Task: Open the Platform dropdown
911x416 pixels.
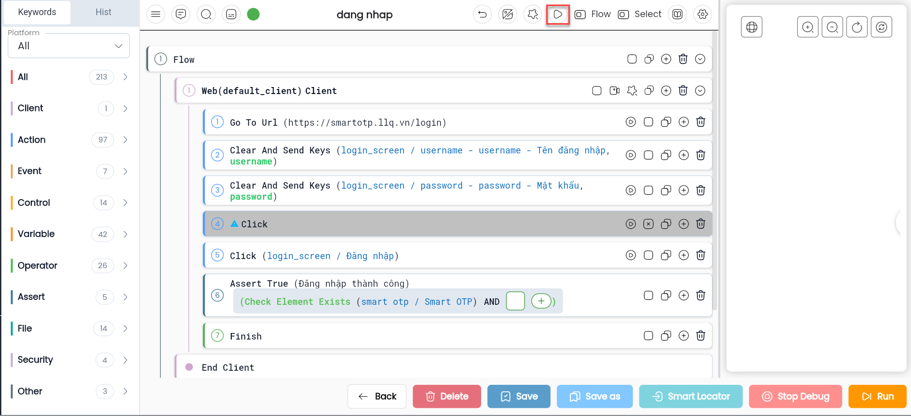Action: (x=69, y=46)
